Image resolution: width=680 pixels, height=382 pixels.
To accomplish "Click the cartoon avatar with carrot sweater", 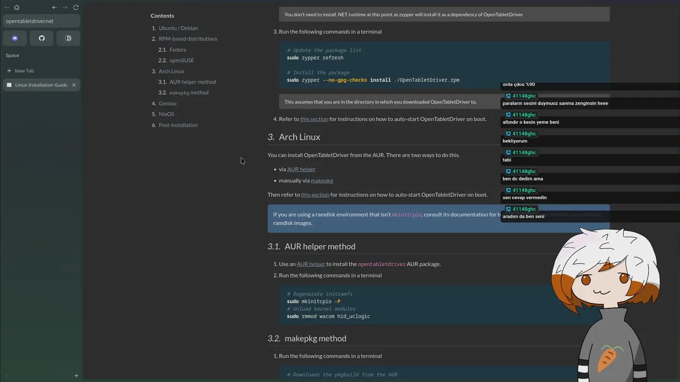I will point(606,305).
